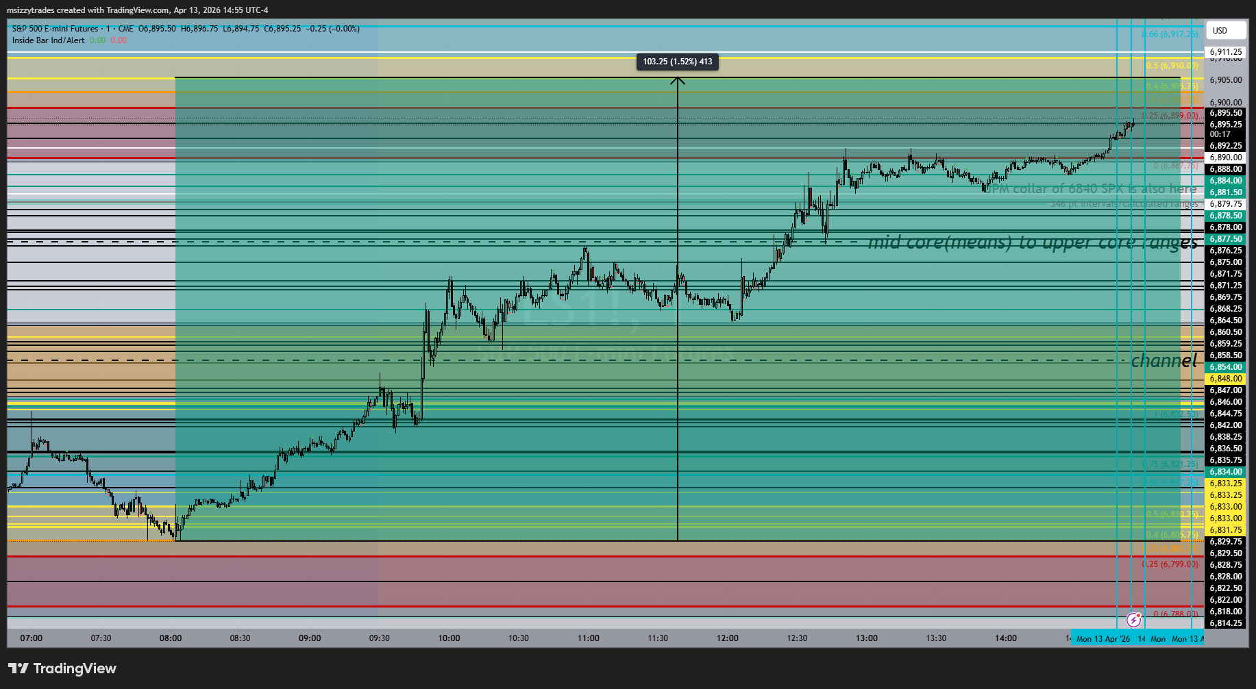Open the USD currency selector

click(x=1225, y=30)
